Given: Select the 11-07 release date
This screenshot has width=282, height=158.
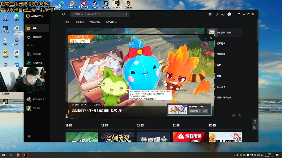Looking at the screenshot, I should [x=105, y=125].
